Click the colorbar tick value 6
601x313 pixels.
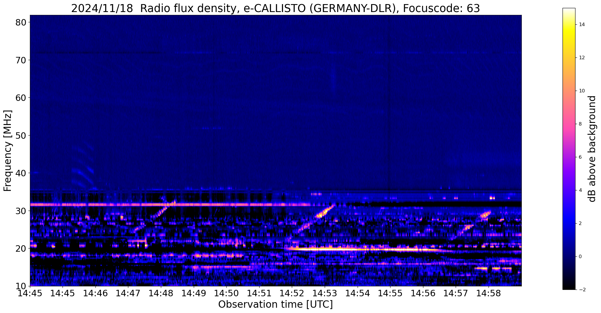click(580, 157)
